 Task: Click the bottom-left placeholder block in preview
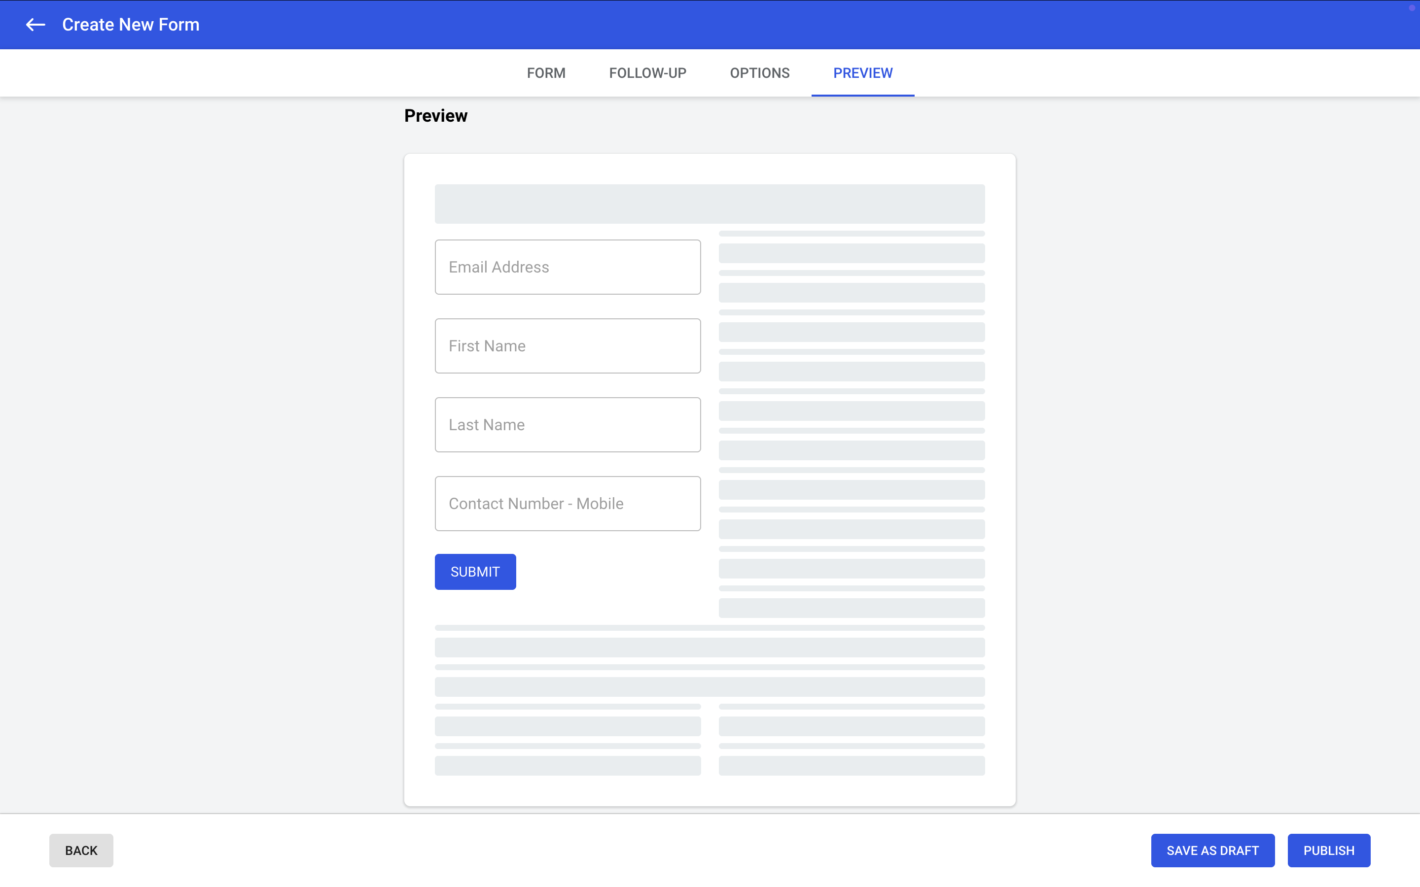568,766
